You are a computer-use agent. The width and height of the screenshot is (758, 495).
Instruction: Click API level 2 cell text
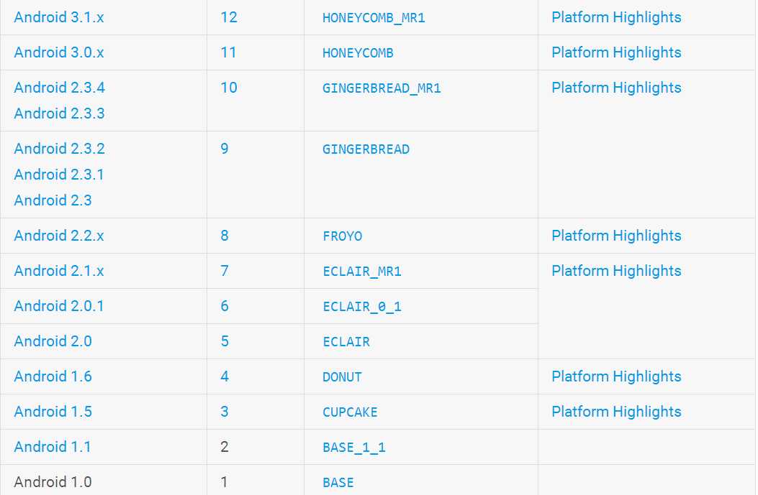coord(225,448)
